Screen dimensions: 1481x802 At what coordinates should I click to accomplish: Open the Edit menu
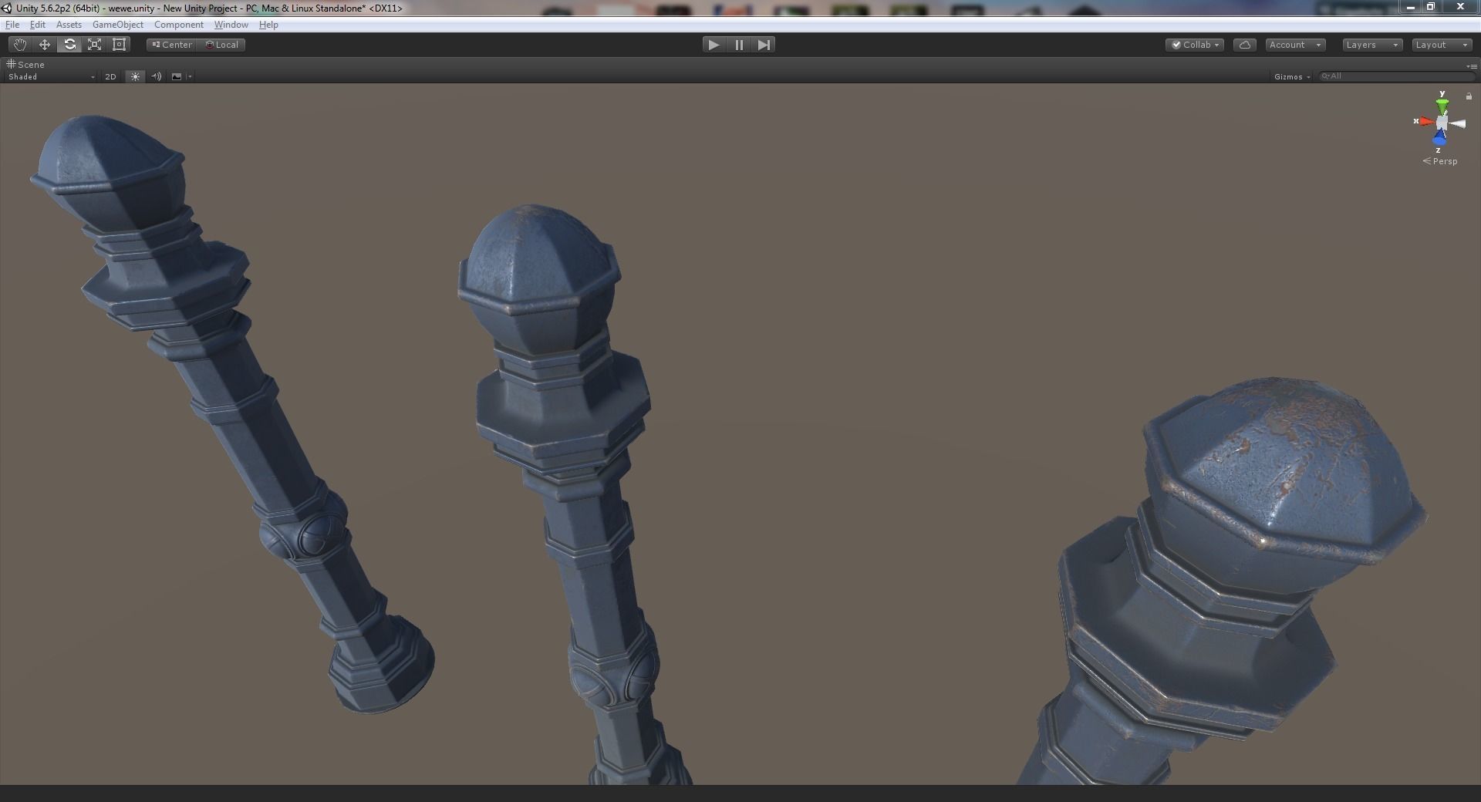pos(37,25)
